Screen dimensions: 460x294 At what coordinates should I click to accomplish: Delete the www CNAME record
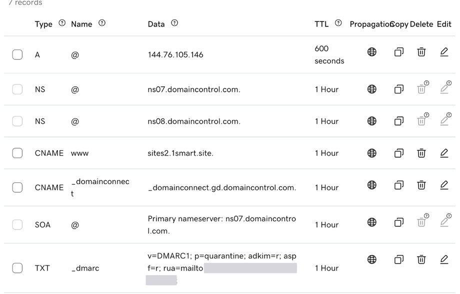tap(421, 153)
